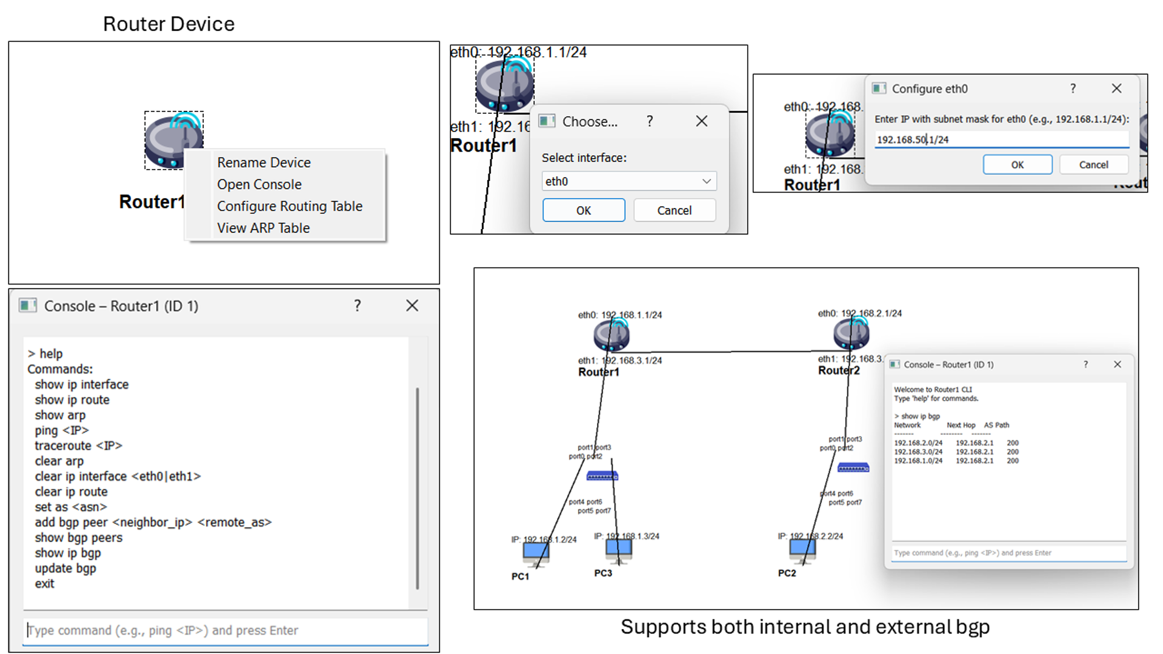This screenshot has height=654, width=1163.
Task: Focus the command input of the small Console
Action: [x=1009, y=553]
